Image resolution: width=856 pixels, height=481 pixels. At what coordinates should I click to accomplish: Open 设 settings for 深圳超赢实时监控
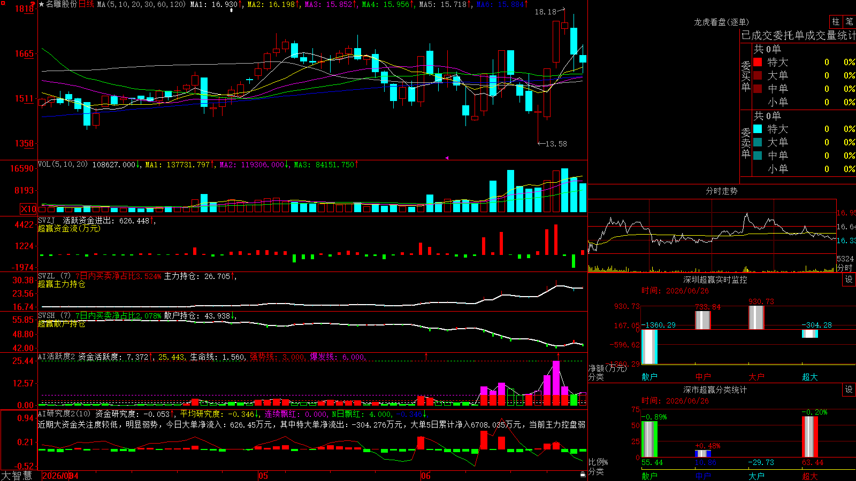[849, 280]
